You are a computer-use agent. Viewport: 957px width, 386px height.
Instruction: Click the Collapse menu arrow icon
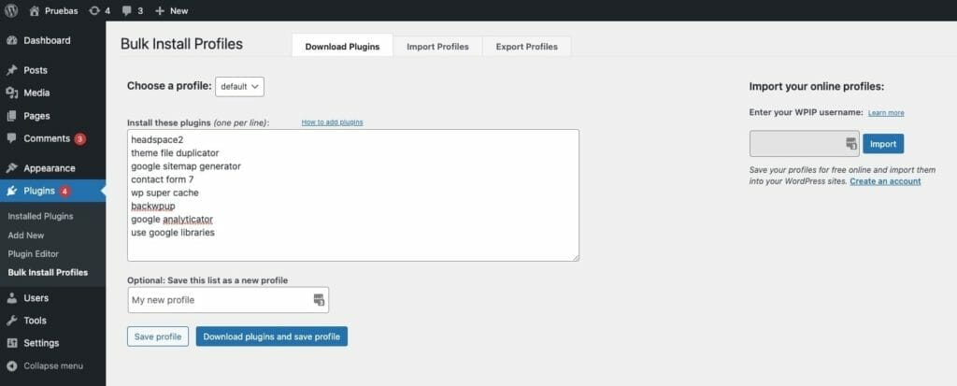click(11, 365)
